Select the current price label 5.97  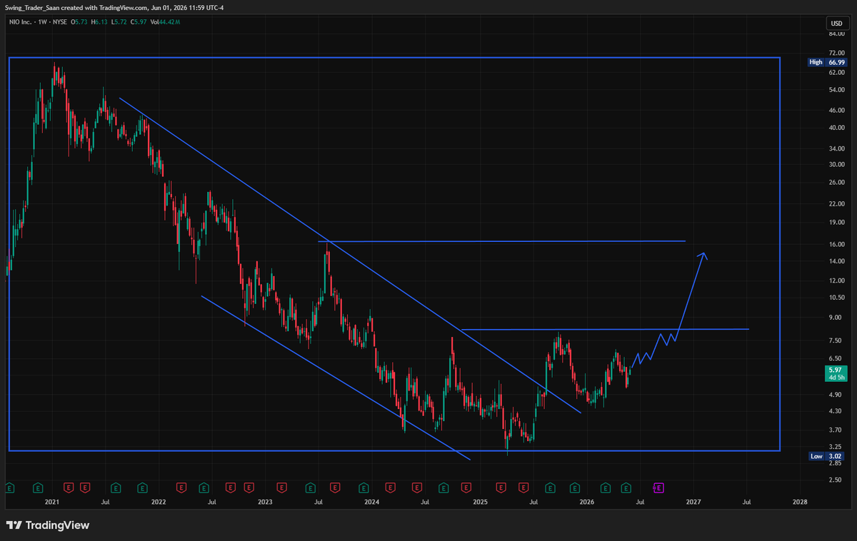click(x=836, y=374)
